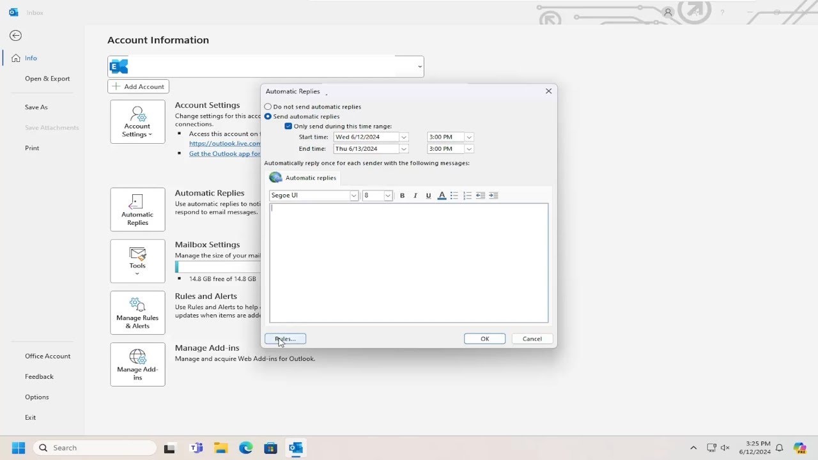Open the Open & Export menu item
Screen dimensions: 818x460
[x=47, y=79]
